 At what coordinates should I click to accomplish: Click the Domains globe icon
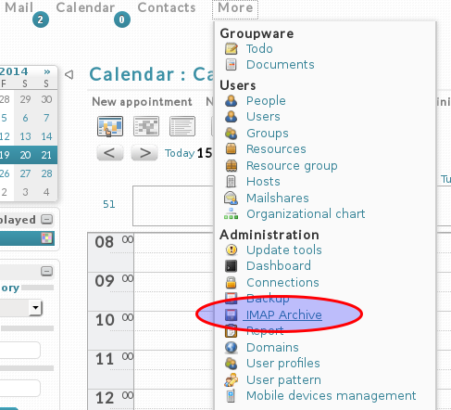coord(232,347)
